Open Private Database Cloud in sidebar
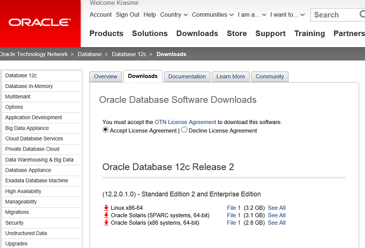 (x=41, y=149)
